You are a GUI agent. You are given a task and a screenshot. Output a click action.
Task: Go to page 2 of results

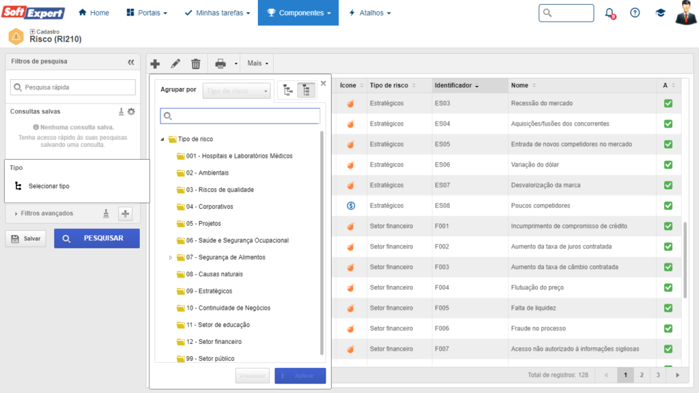[x=642, y=375]
